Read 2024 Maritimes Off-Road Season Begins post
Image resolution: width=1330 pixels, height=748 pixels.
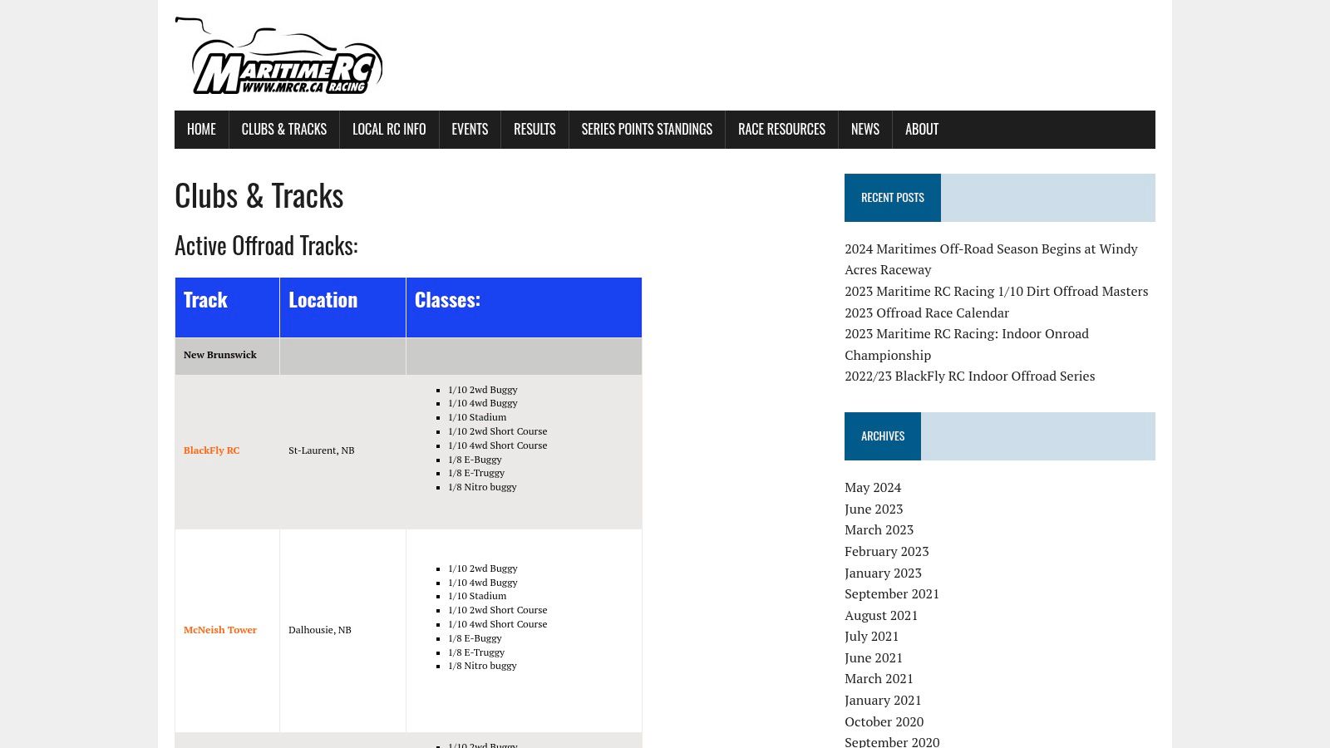click(x=991, y=259)
